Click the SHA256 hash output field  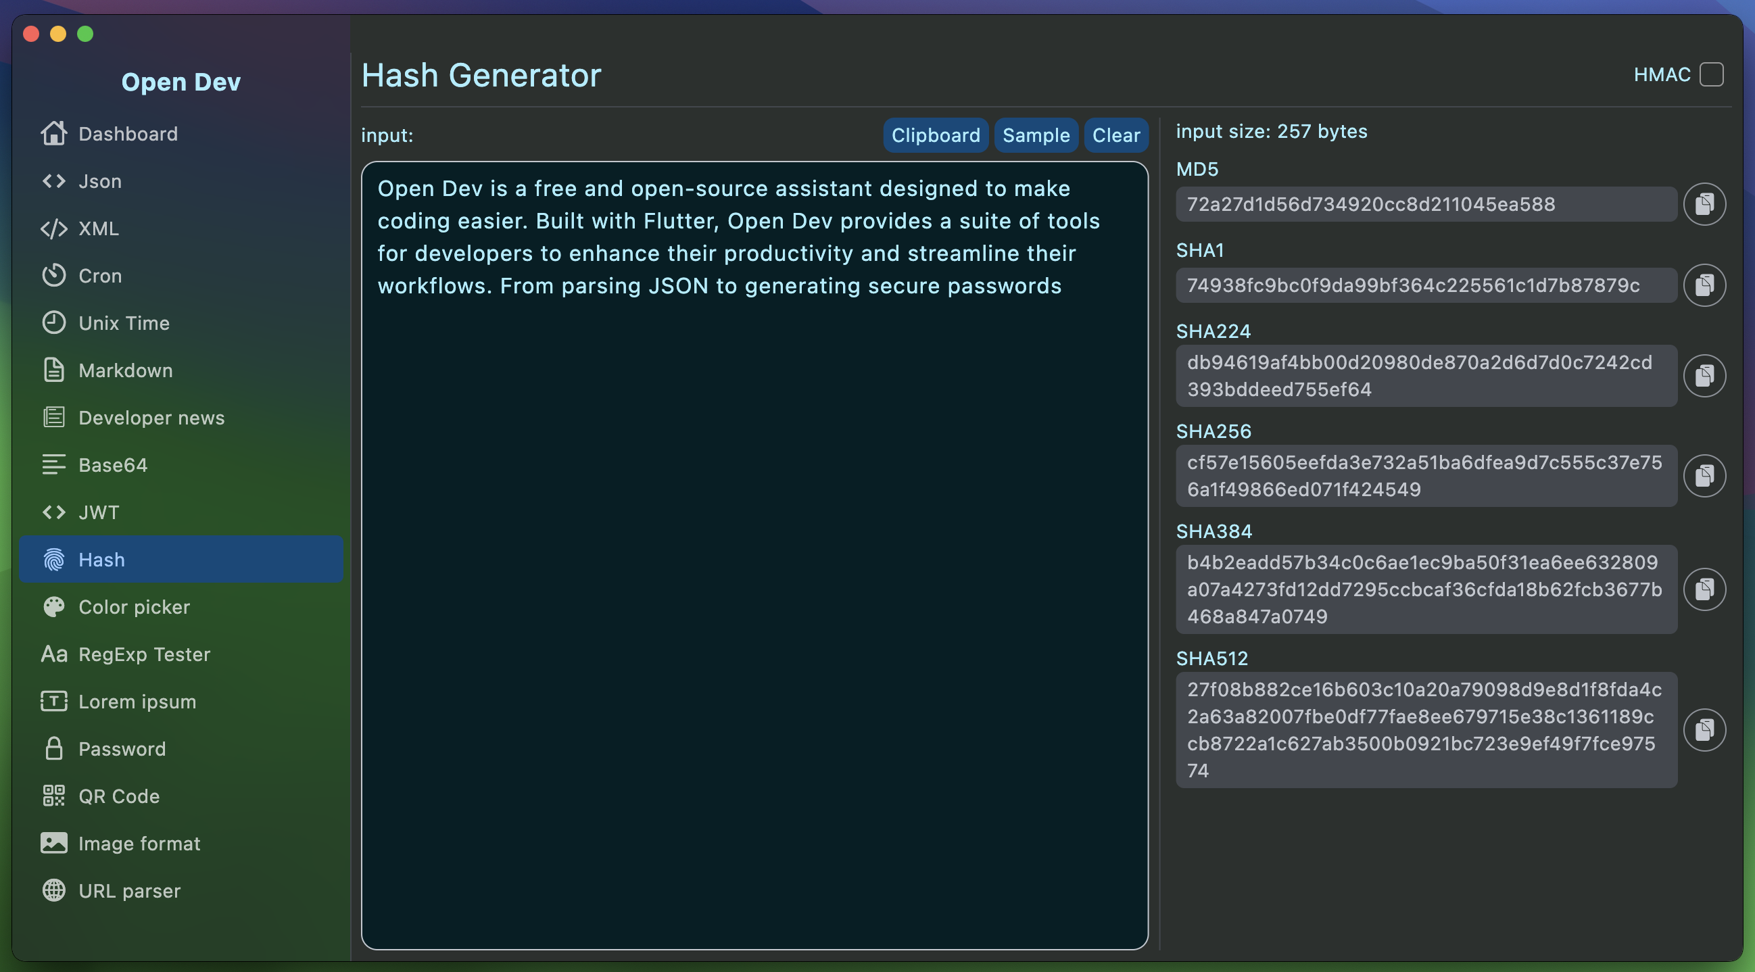pos(1426,476)
